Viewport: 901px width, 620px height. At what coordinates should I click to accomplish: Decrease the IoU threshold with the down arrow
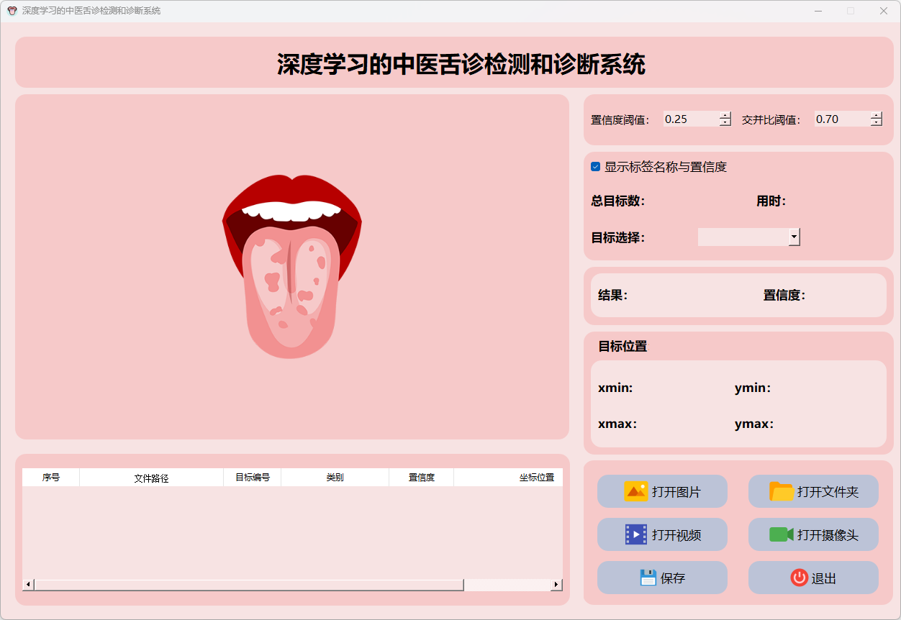pyautogui.click(x=876, y=123)
